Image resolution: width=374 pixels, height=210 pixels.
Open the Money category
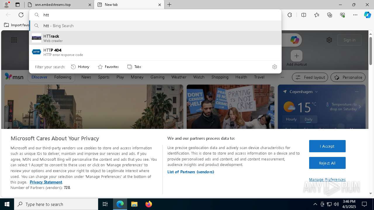coord(137,77)
